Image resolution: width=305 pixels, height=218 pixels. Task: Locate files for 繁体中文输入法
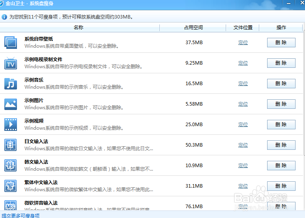pos(243,186)
